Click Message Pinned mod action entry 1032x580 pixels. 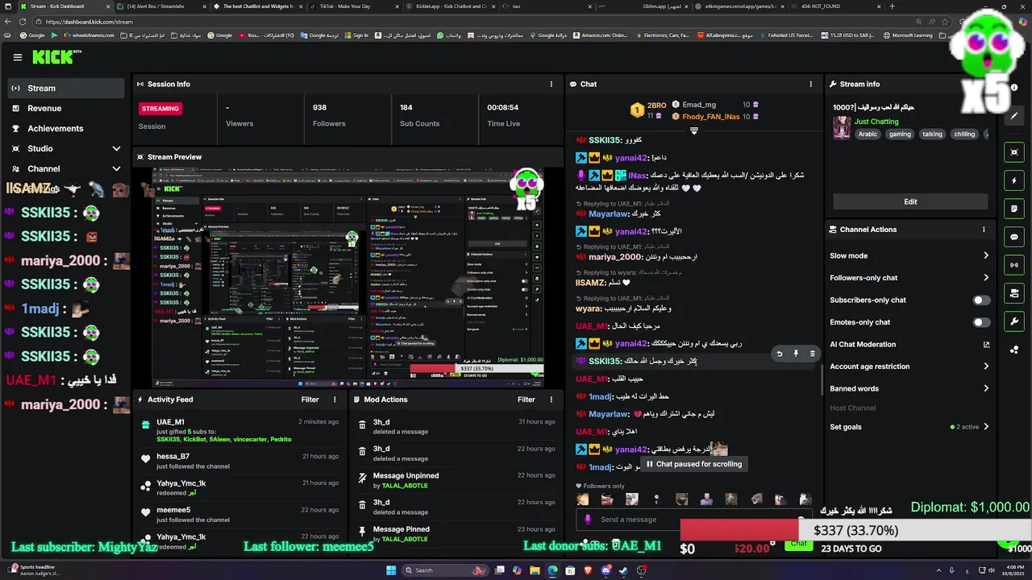pyautogui.click(x=456, y=533)
